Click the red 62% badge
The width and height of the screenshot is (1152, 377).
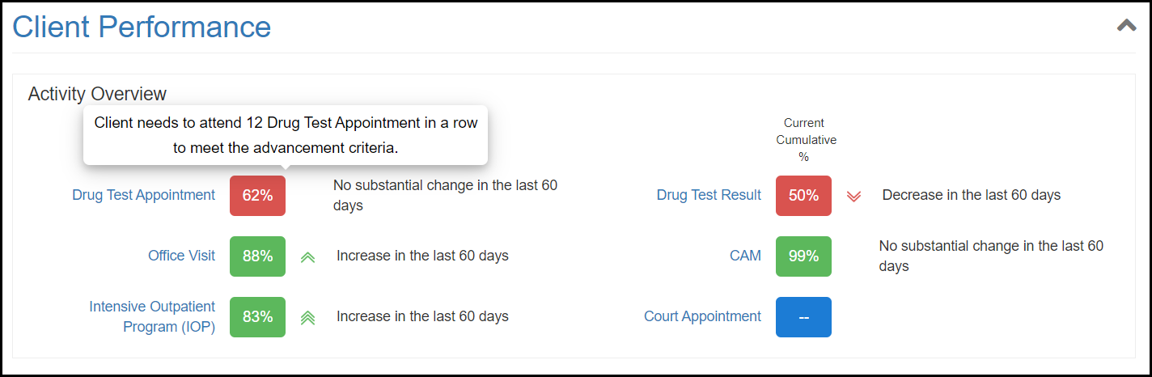click(257, 196)
